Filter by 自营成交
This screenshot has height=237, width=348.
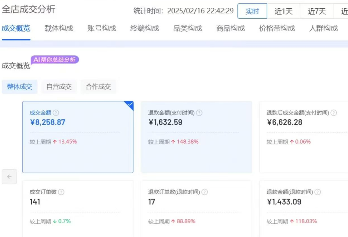[59, 87]
